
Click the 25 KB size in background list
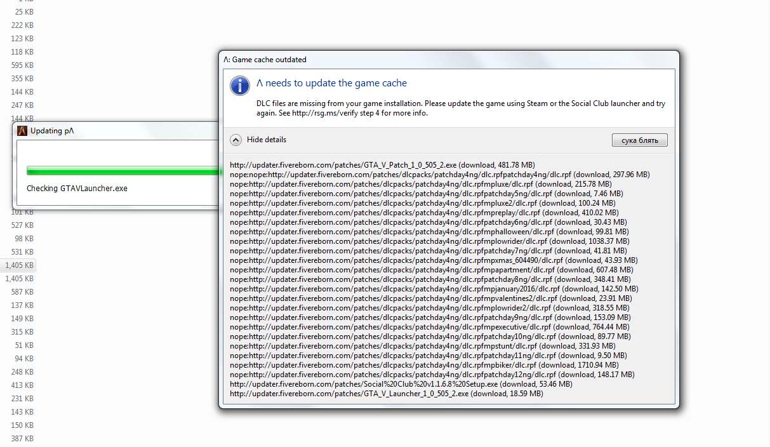click(x=24, y=12)
